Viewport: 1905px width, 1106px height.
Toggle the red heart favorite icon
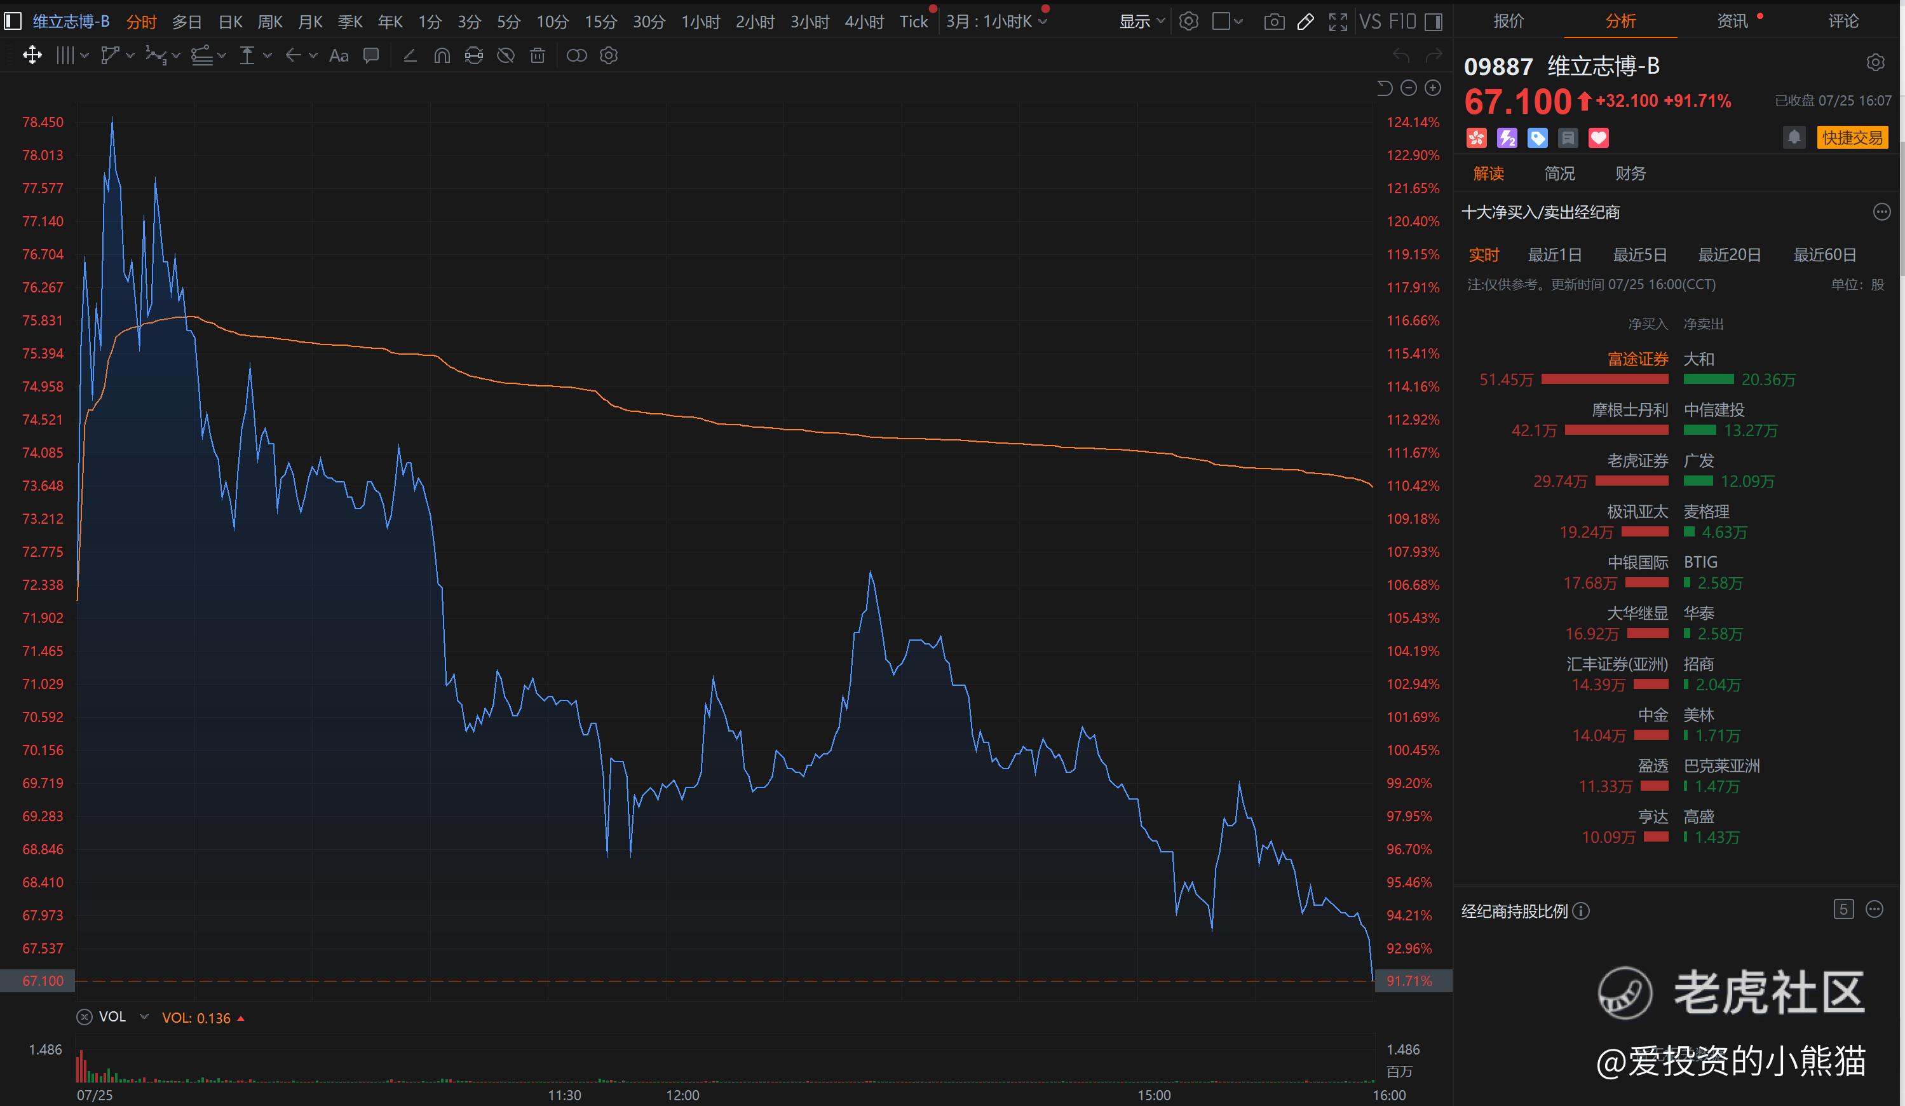1598,137
